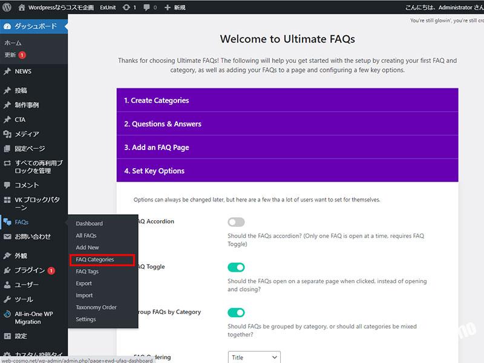The height and width of the screenshot is (363, 484).
Task: Click the updates refresh icon in the admin bar
Action: coord(126,7)
